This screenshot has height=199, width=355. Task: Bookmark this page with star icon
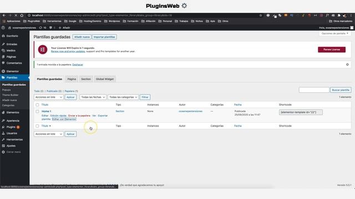(261, 15)
